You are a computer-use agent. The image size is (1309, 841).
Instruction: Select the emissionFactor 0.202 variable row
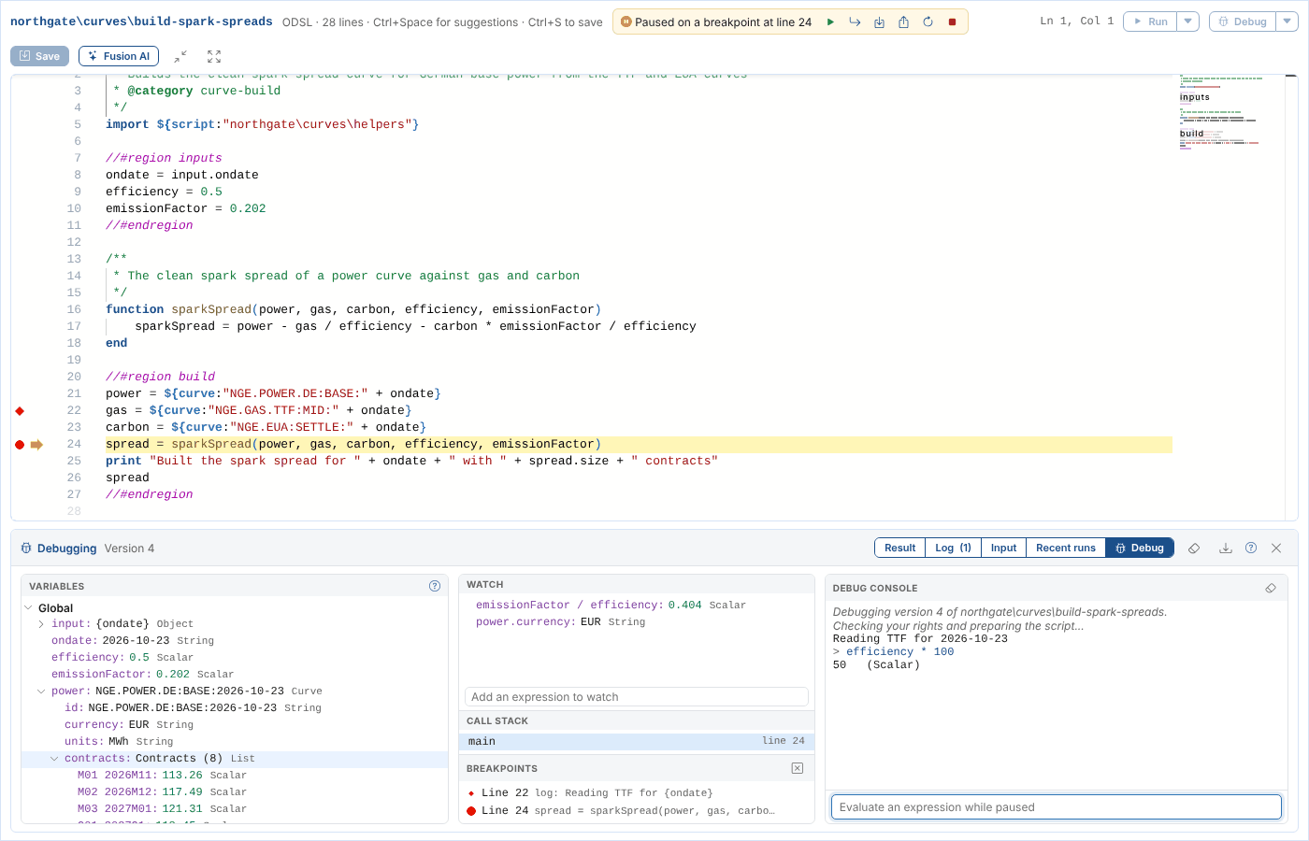coord(235,675)
